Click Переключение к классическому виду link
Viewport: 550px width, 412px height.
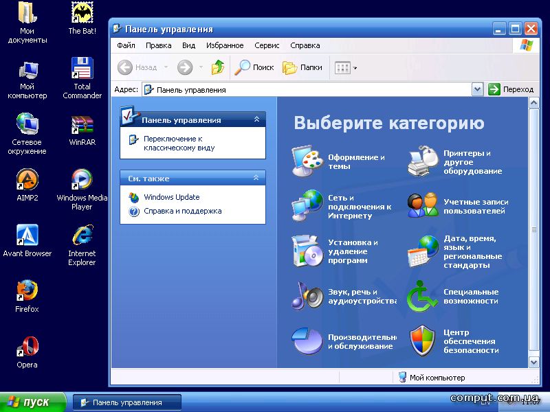click(179, 144)
